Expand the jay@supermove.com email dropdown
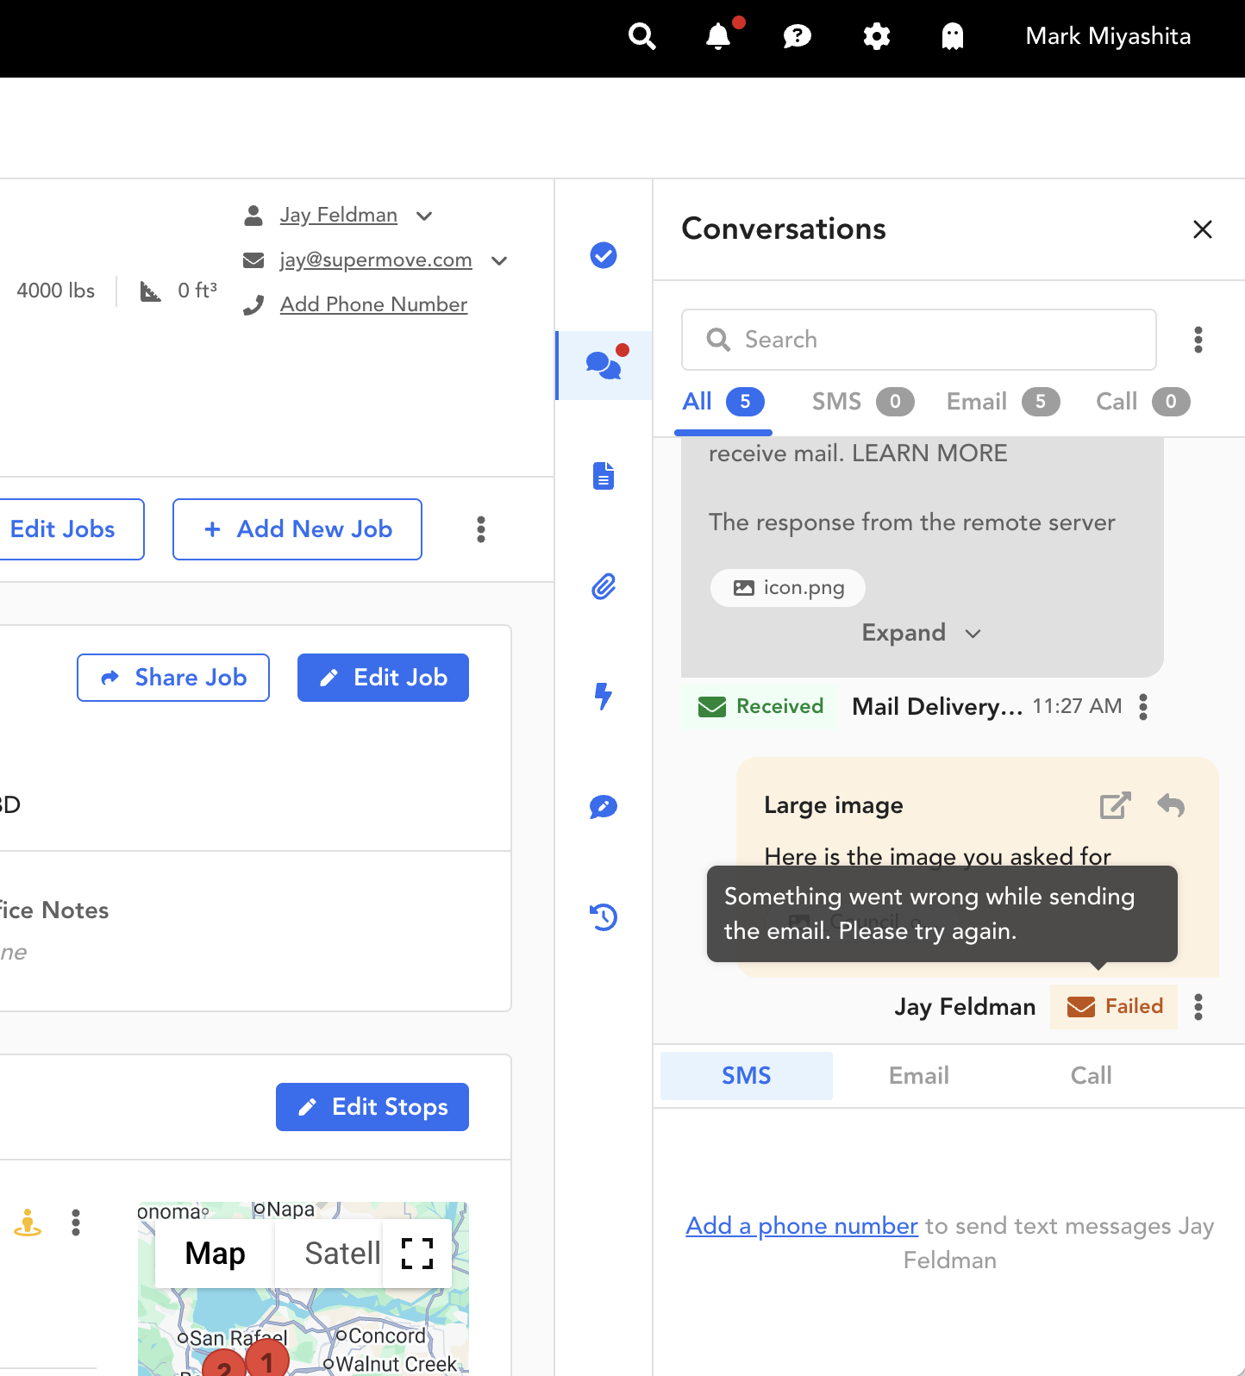 pyautogui.click(x=499, y=260)
